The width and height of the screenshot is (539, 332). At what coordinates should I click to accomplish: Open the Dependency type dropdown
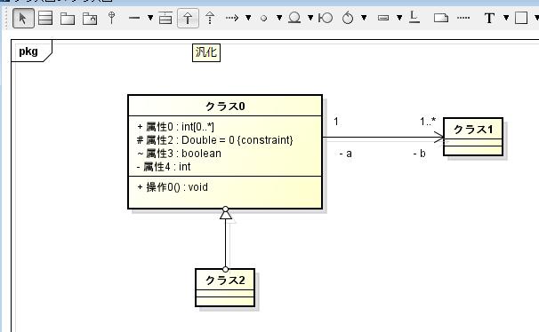tap(248, 18)
